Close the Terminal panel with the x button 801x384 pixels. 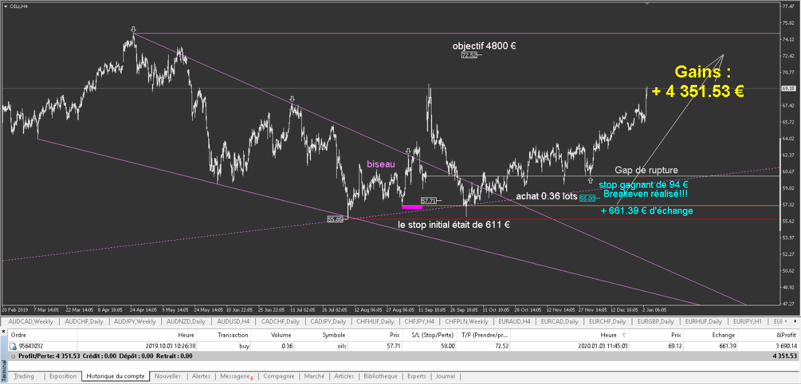coord(3,331)
